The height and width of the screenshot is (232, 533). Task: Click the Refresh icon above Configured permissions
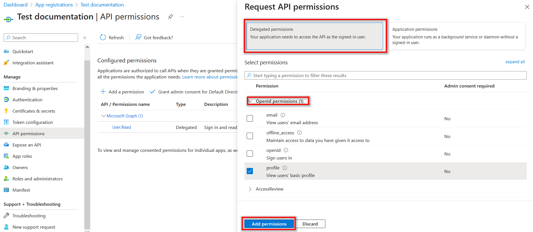tap(103, 37)
